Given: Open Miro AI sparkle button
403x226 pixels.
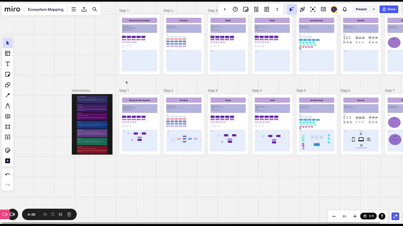Looking at the screenshot, I should (x=395, y=216).
